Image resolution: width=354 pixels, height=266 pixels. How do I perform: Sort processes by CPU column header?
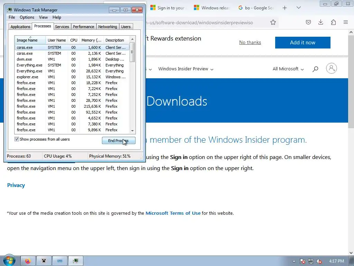point(74,40)
